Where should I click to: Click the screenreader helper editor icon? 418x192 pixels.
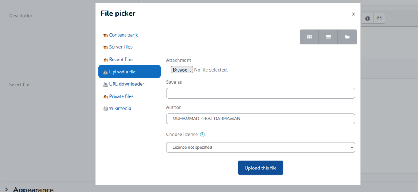point(379,18)
